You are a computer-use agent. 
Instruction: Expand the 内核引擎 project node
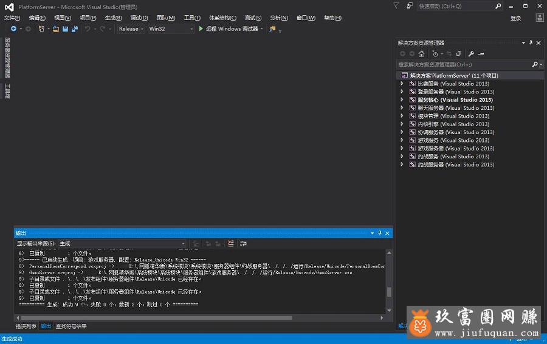402,124
